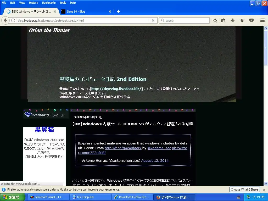Click the page scrollbar up arrow
Image resolution: width=268 pixels, height=201 pixels.
click(266, 28)
